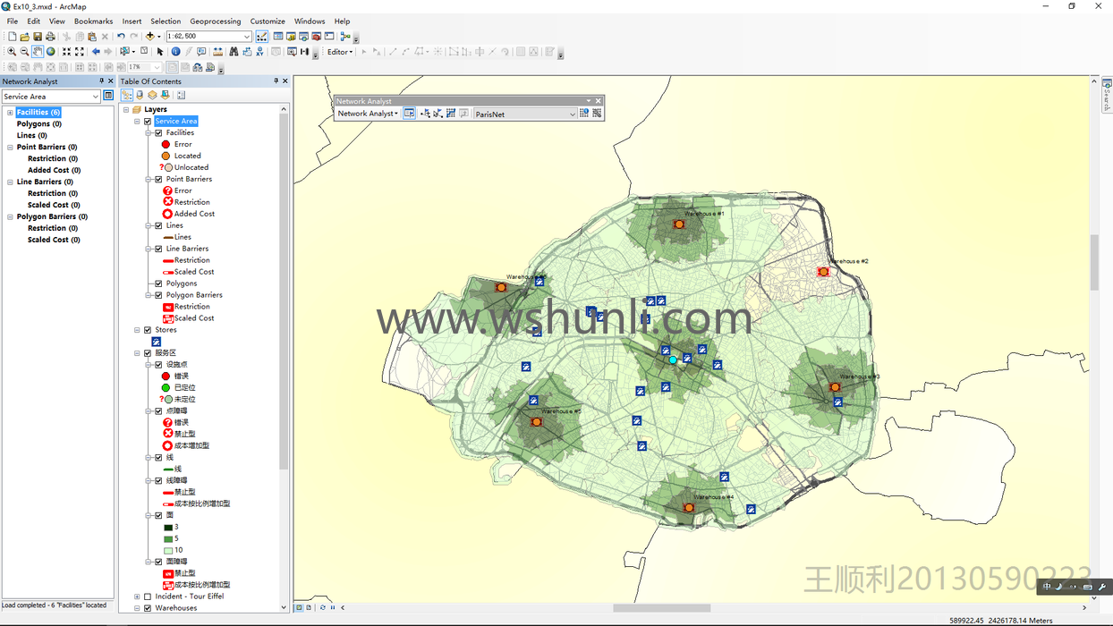
Task: Switch TOC to List By Drawing Order
Action: click(126, 95)
